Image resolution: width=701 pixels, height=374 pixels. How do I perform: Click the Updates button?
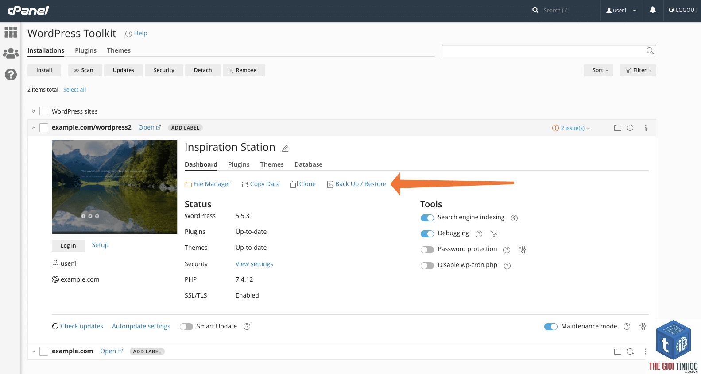click(124, 70)
